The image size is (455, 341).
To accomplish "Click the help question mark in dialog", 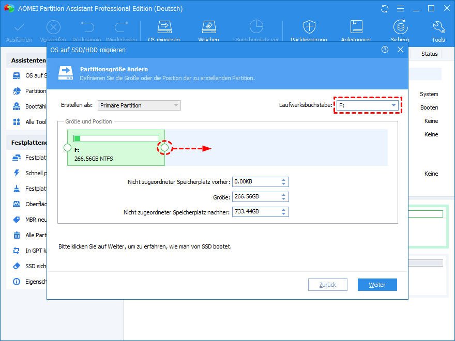I will click(x=385, y=50).
